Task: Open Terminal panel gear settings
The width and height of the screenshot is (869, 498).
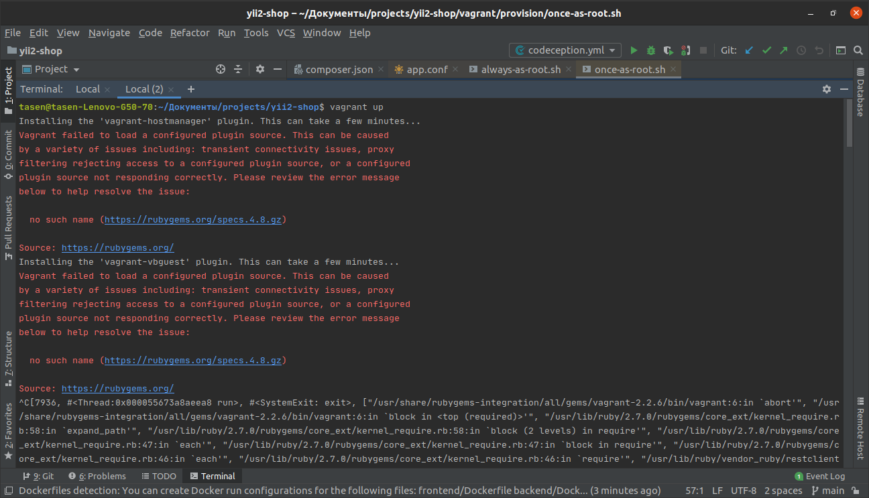Action: (x=827, y=89)
